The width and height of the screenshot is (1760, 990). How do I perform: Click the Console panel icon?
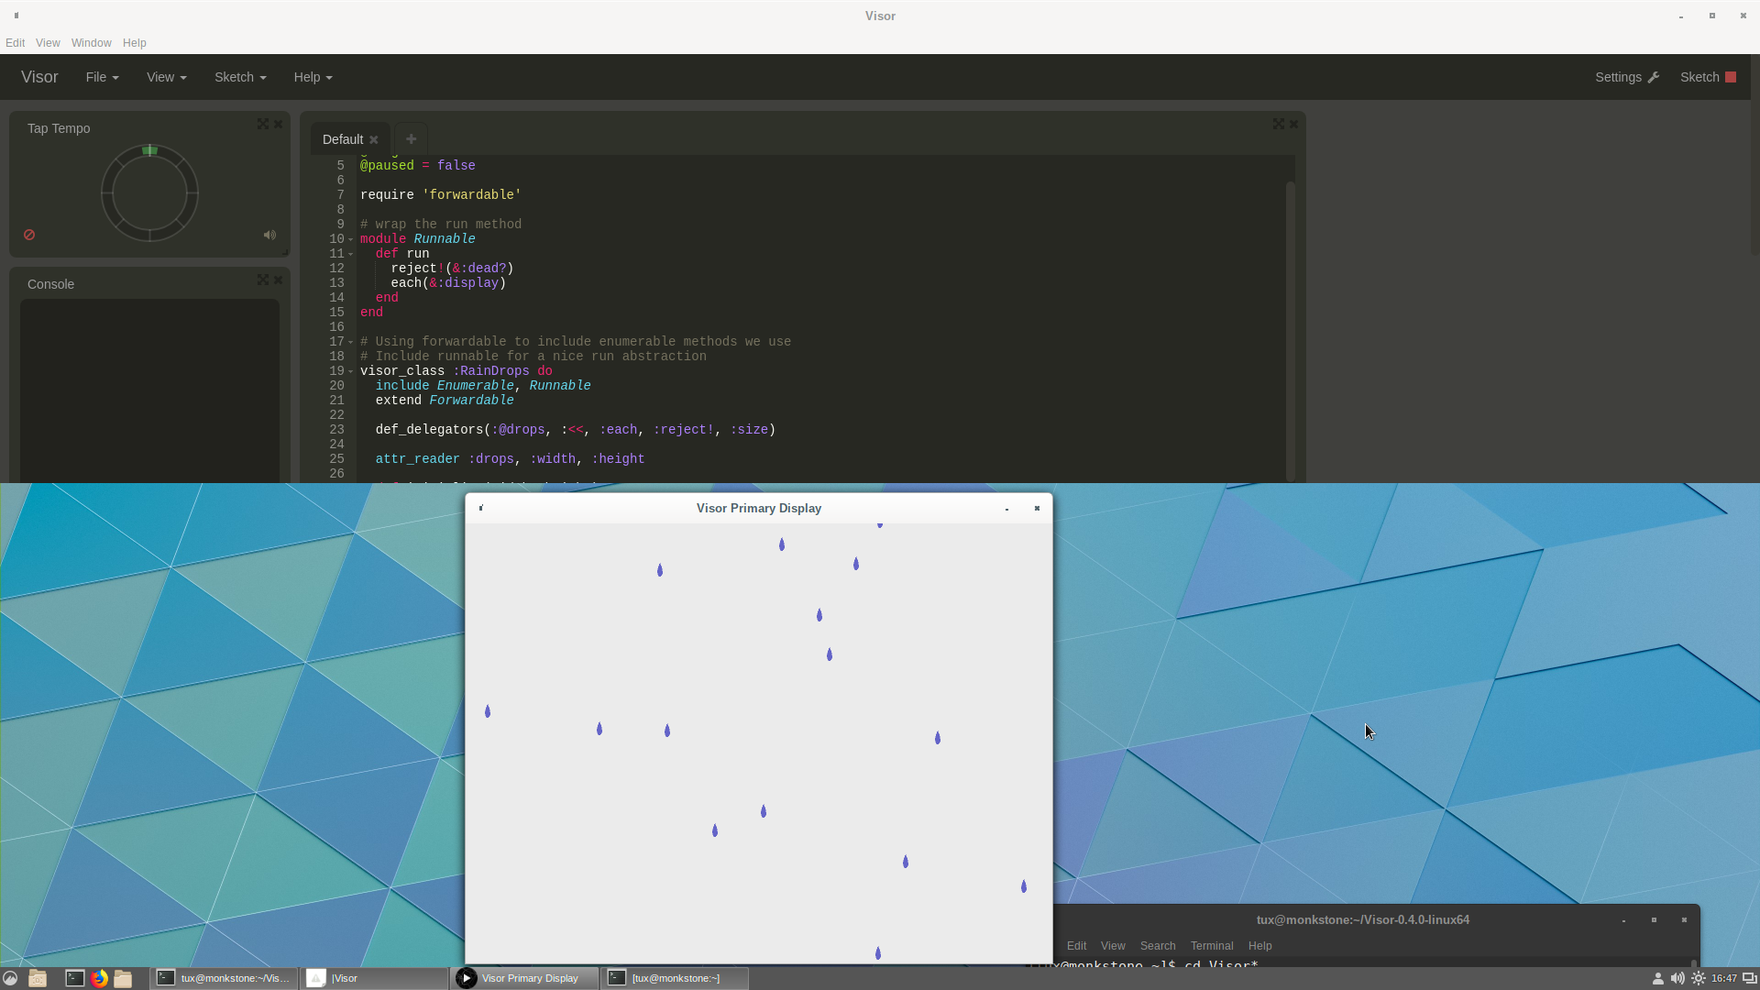click(262, 280)
